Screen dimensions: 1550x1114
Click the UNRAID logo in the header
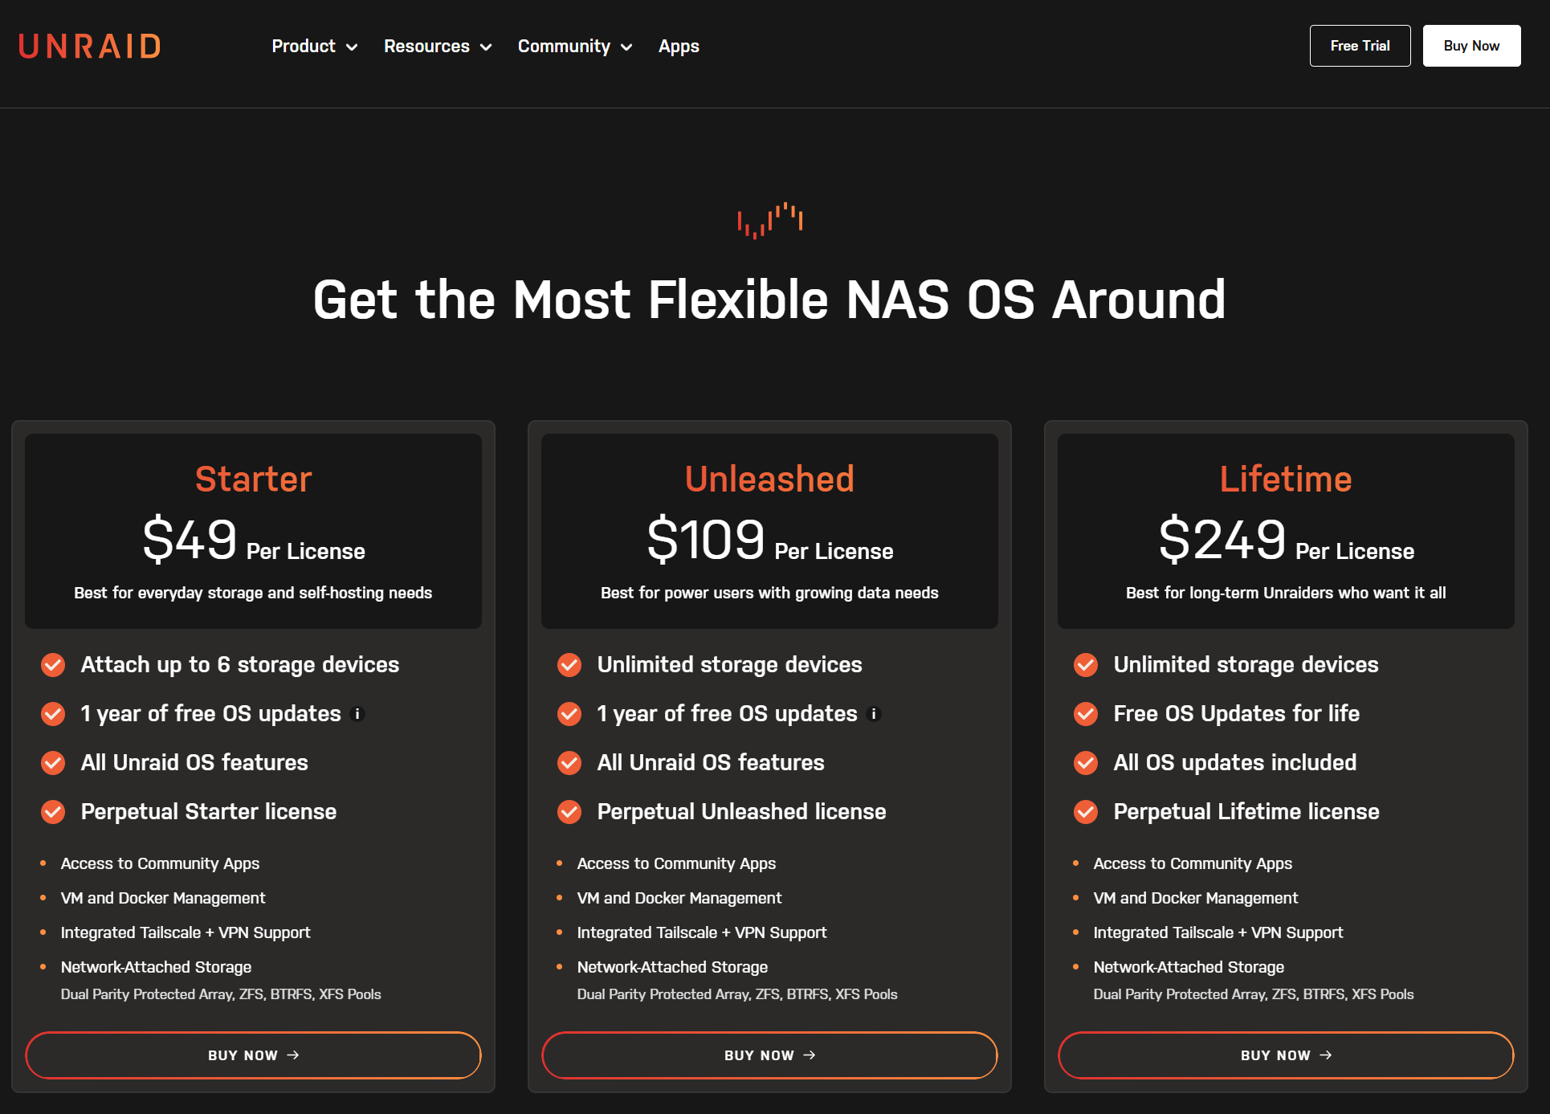point(89,46)
